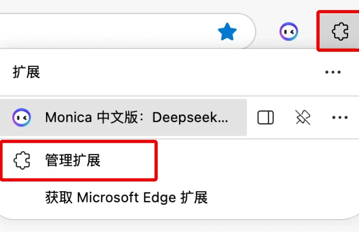Click the blue favorites star icon

coord(227,32)
